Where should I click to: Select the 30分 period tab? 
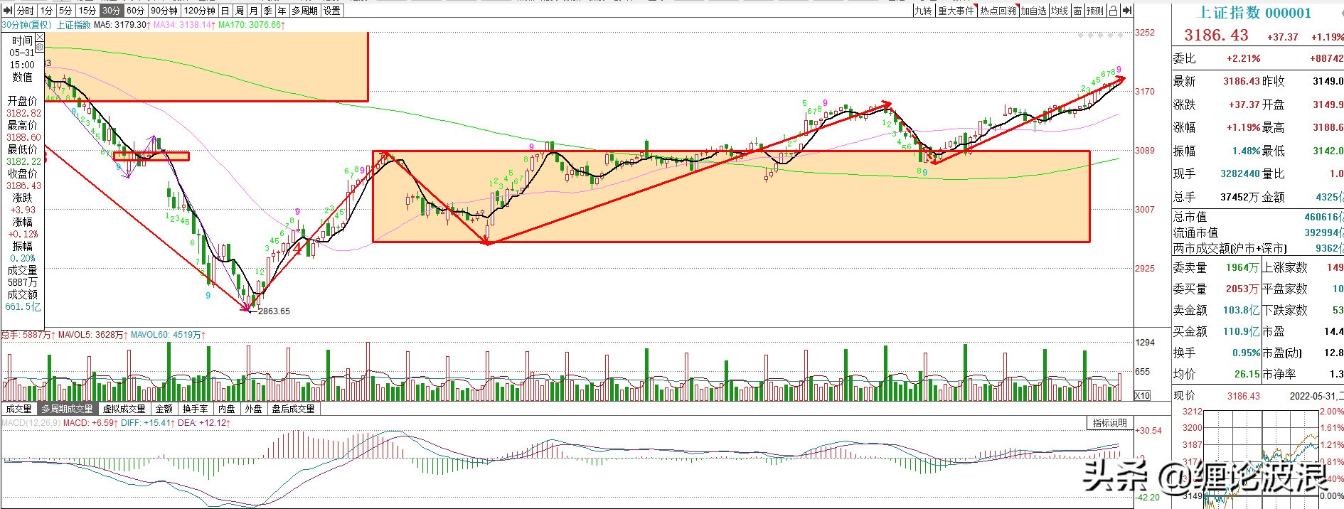click(111, 11)
